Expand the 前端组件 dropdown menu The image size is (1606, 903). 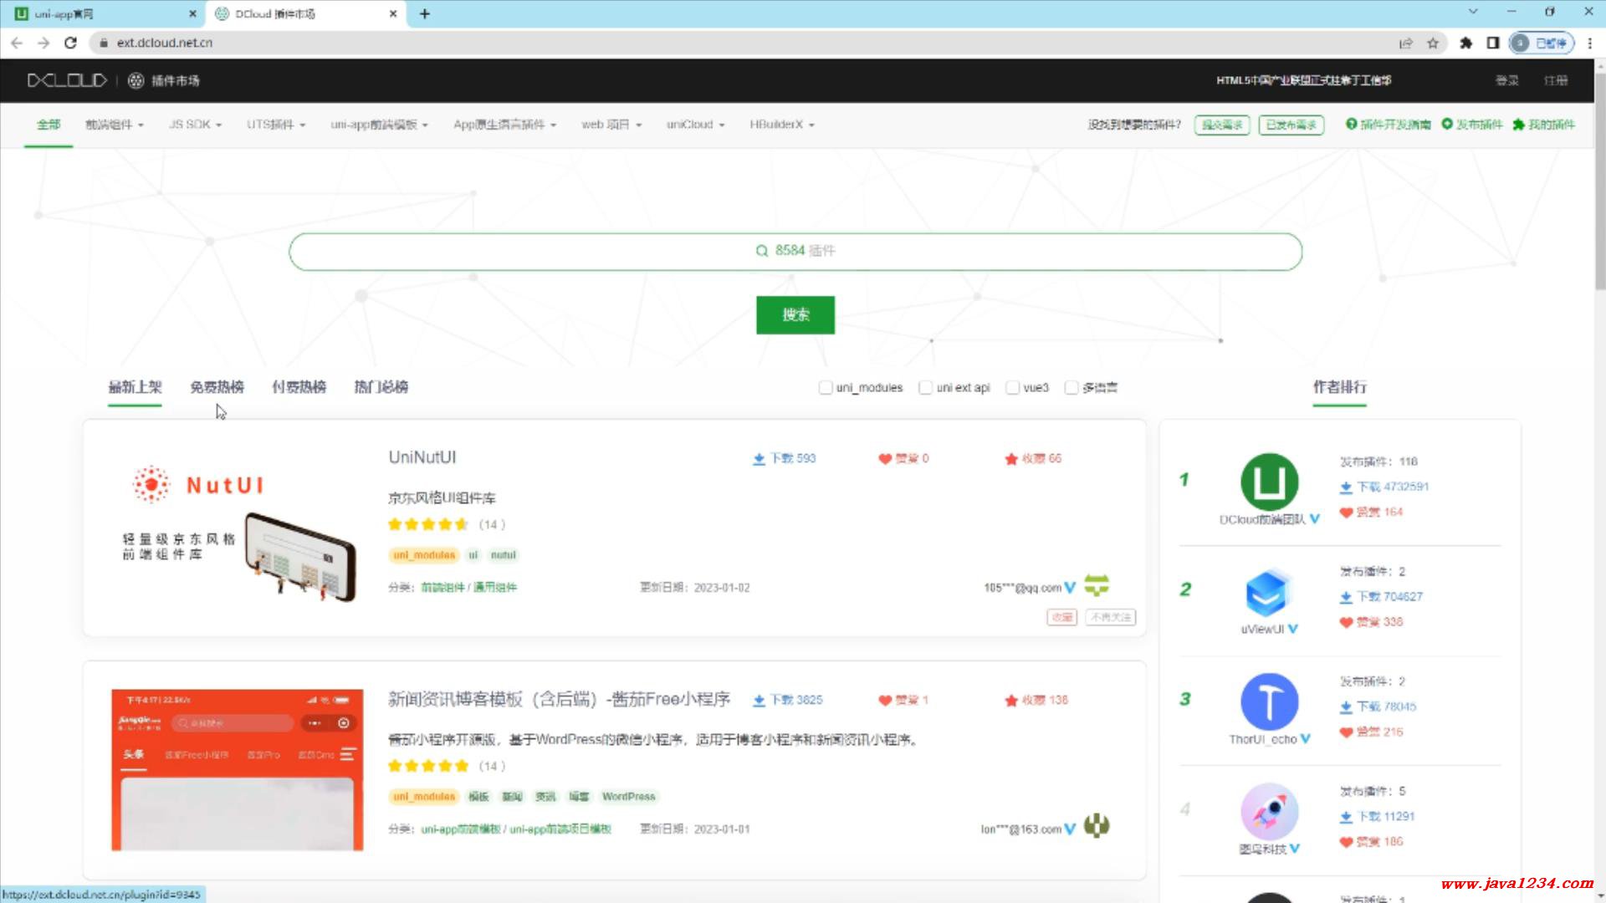[115, 125]
